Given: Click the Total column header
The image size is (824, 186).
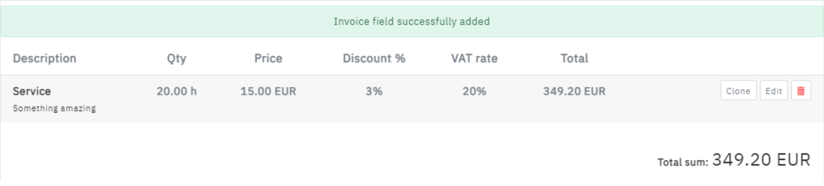Looking at the screenshot, I should (575, 58).
